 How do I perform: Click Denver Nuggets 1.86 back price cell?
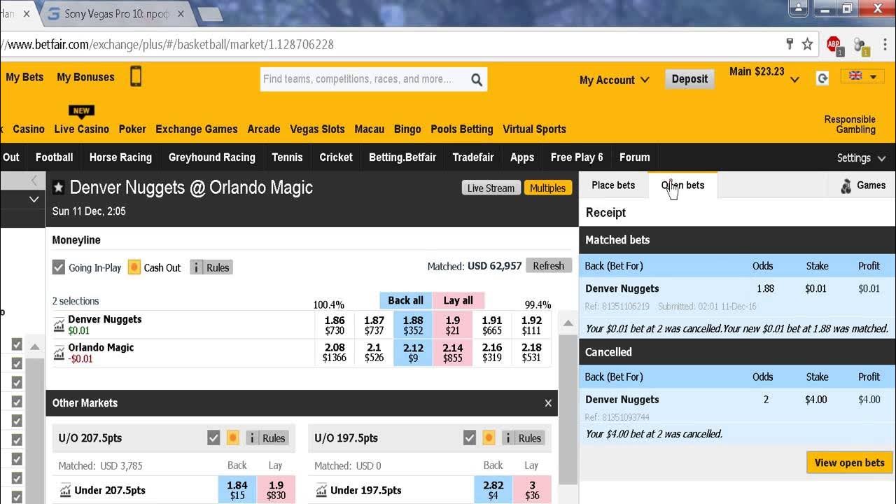tap(335, 325)
